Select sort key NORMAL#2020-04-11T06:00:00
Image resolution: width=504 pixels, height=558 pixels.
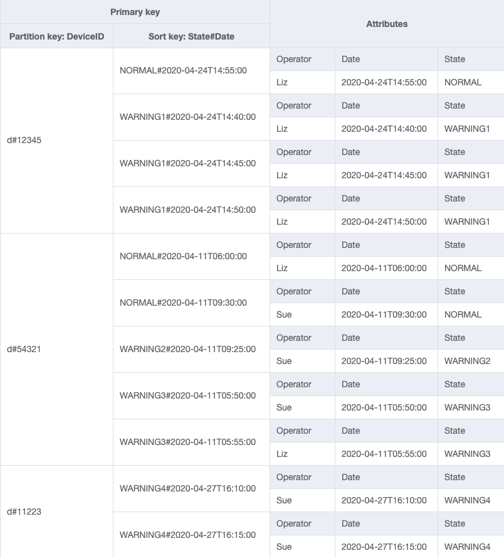click(x=183, y=256)
